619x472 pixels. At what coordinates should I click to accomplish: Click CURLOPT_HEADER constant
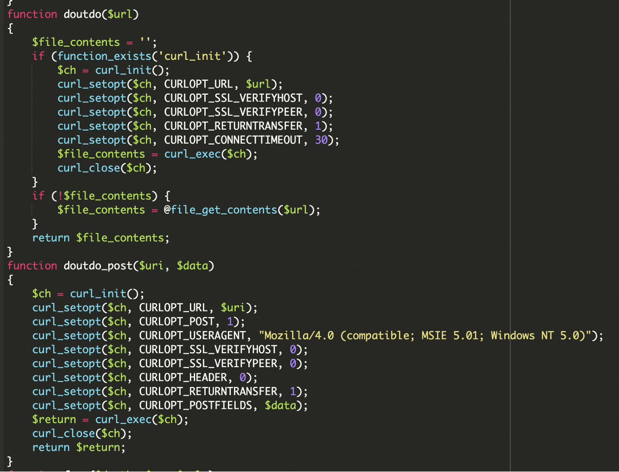click(x=183, y=378)
